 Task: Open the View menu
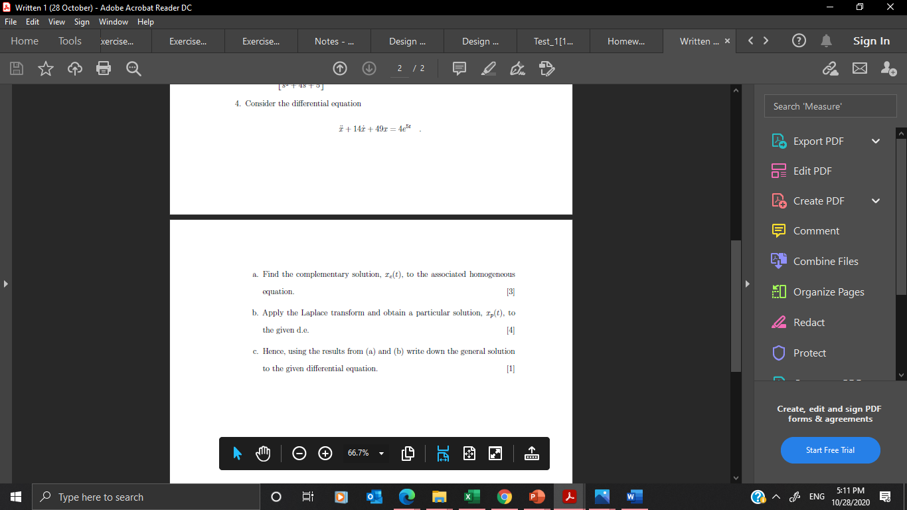coord(56,21)
